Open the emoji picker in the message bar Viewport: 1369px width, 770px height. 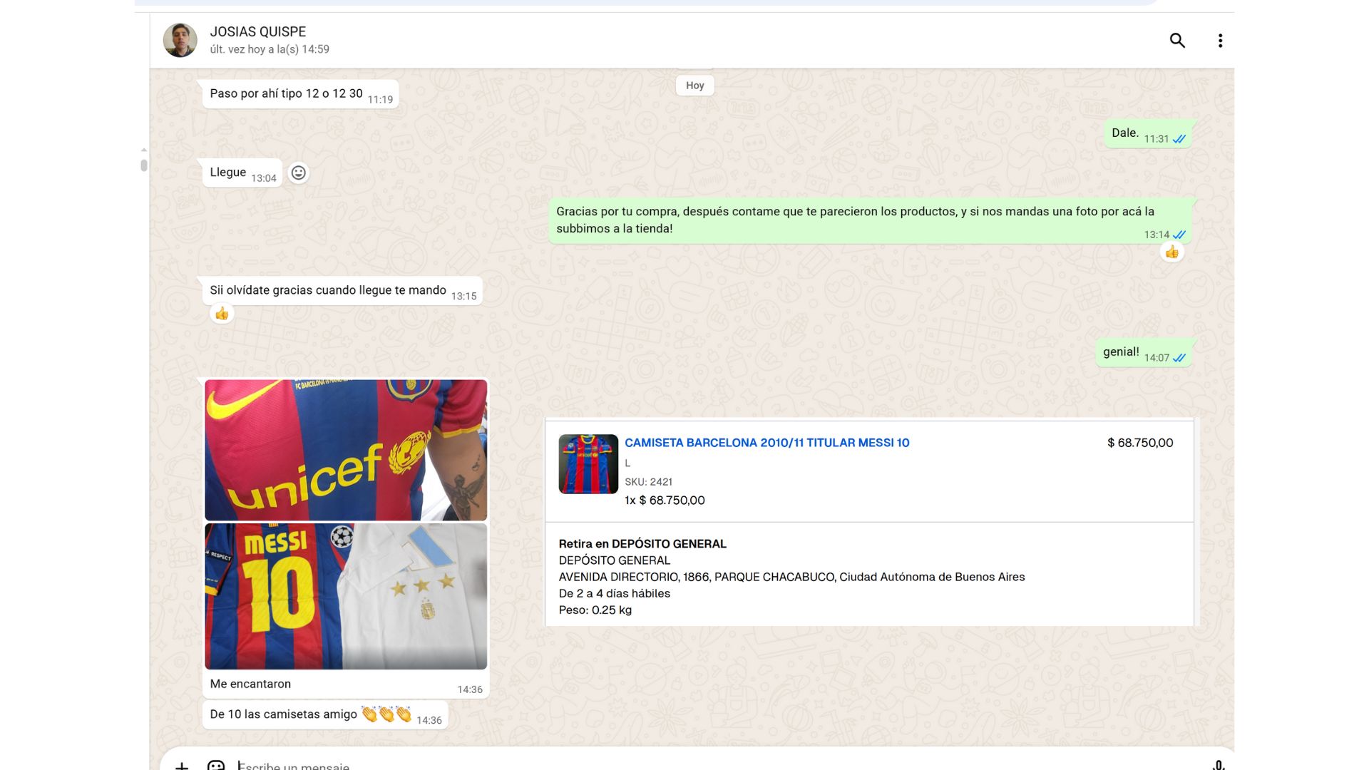pyautogui.click(x=216, y=766)
